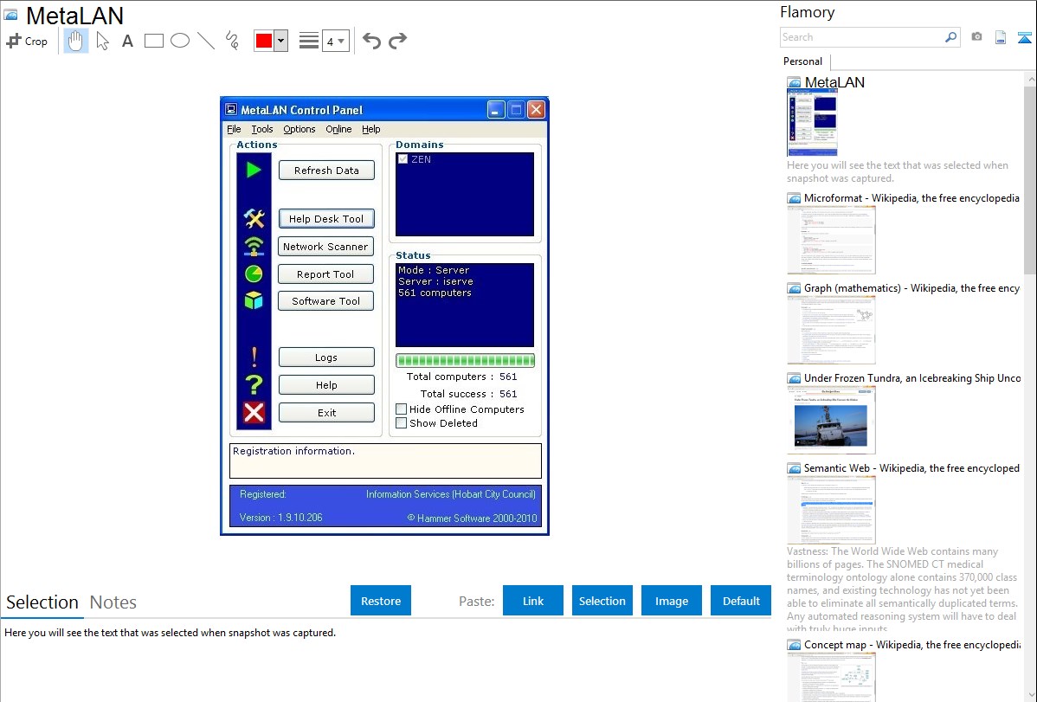
Task: Open the MetaLAN snapshot thumbnail in sidebar
Action: pos(812,123)
